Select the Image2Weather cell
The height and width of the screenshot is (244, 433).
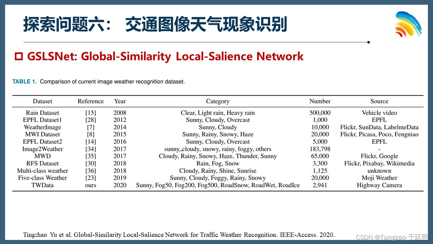pyautogui.click(x=43, y=149)
